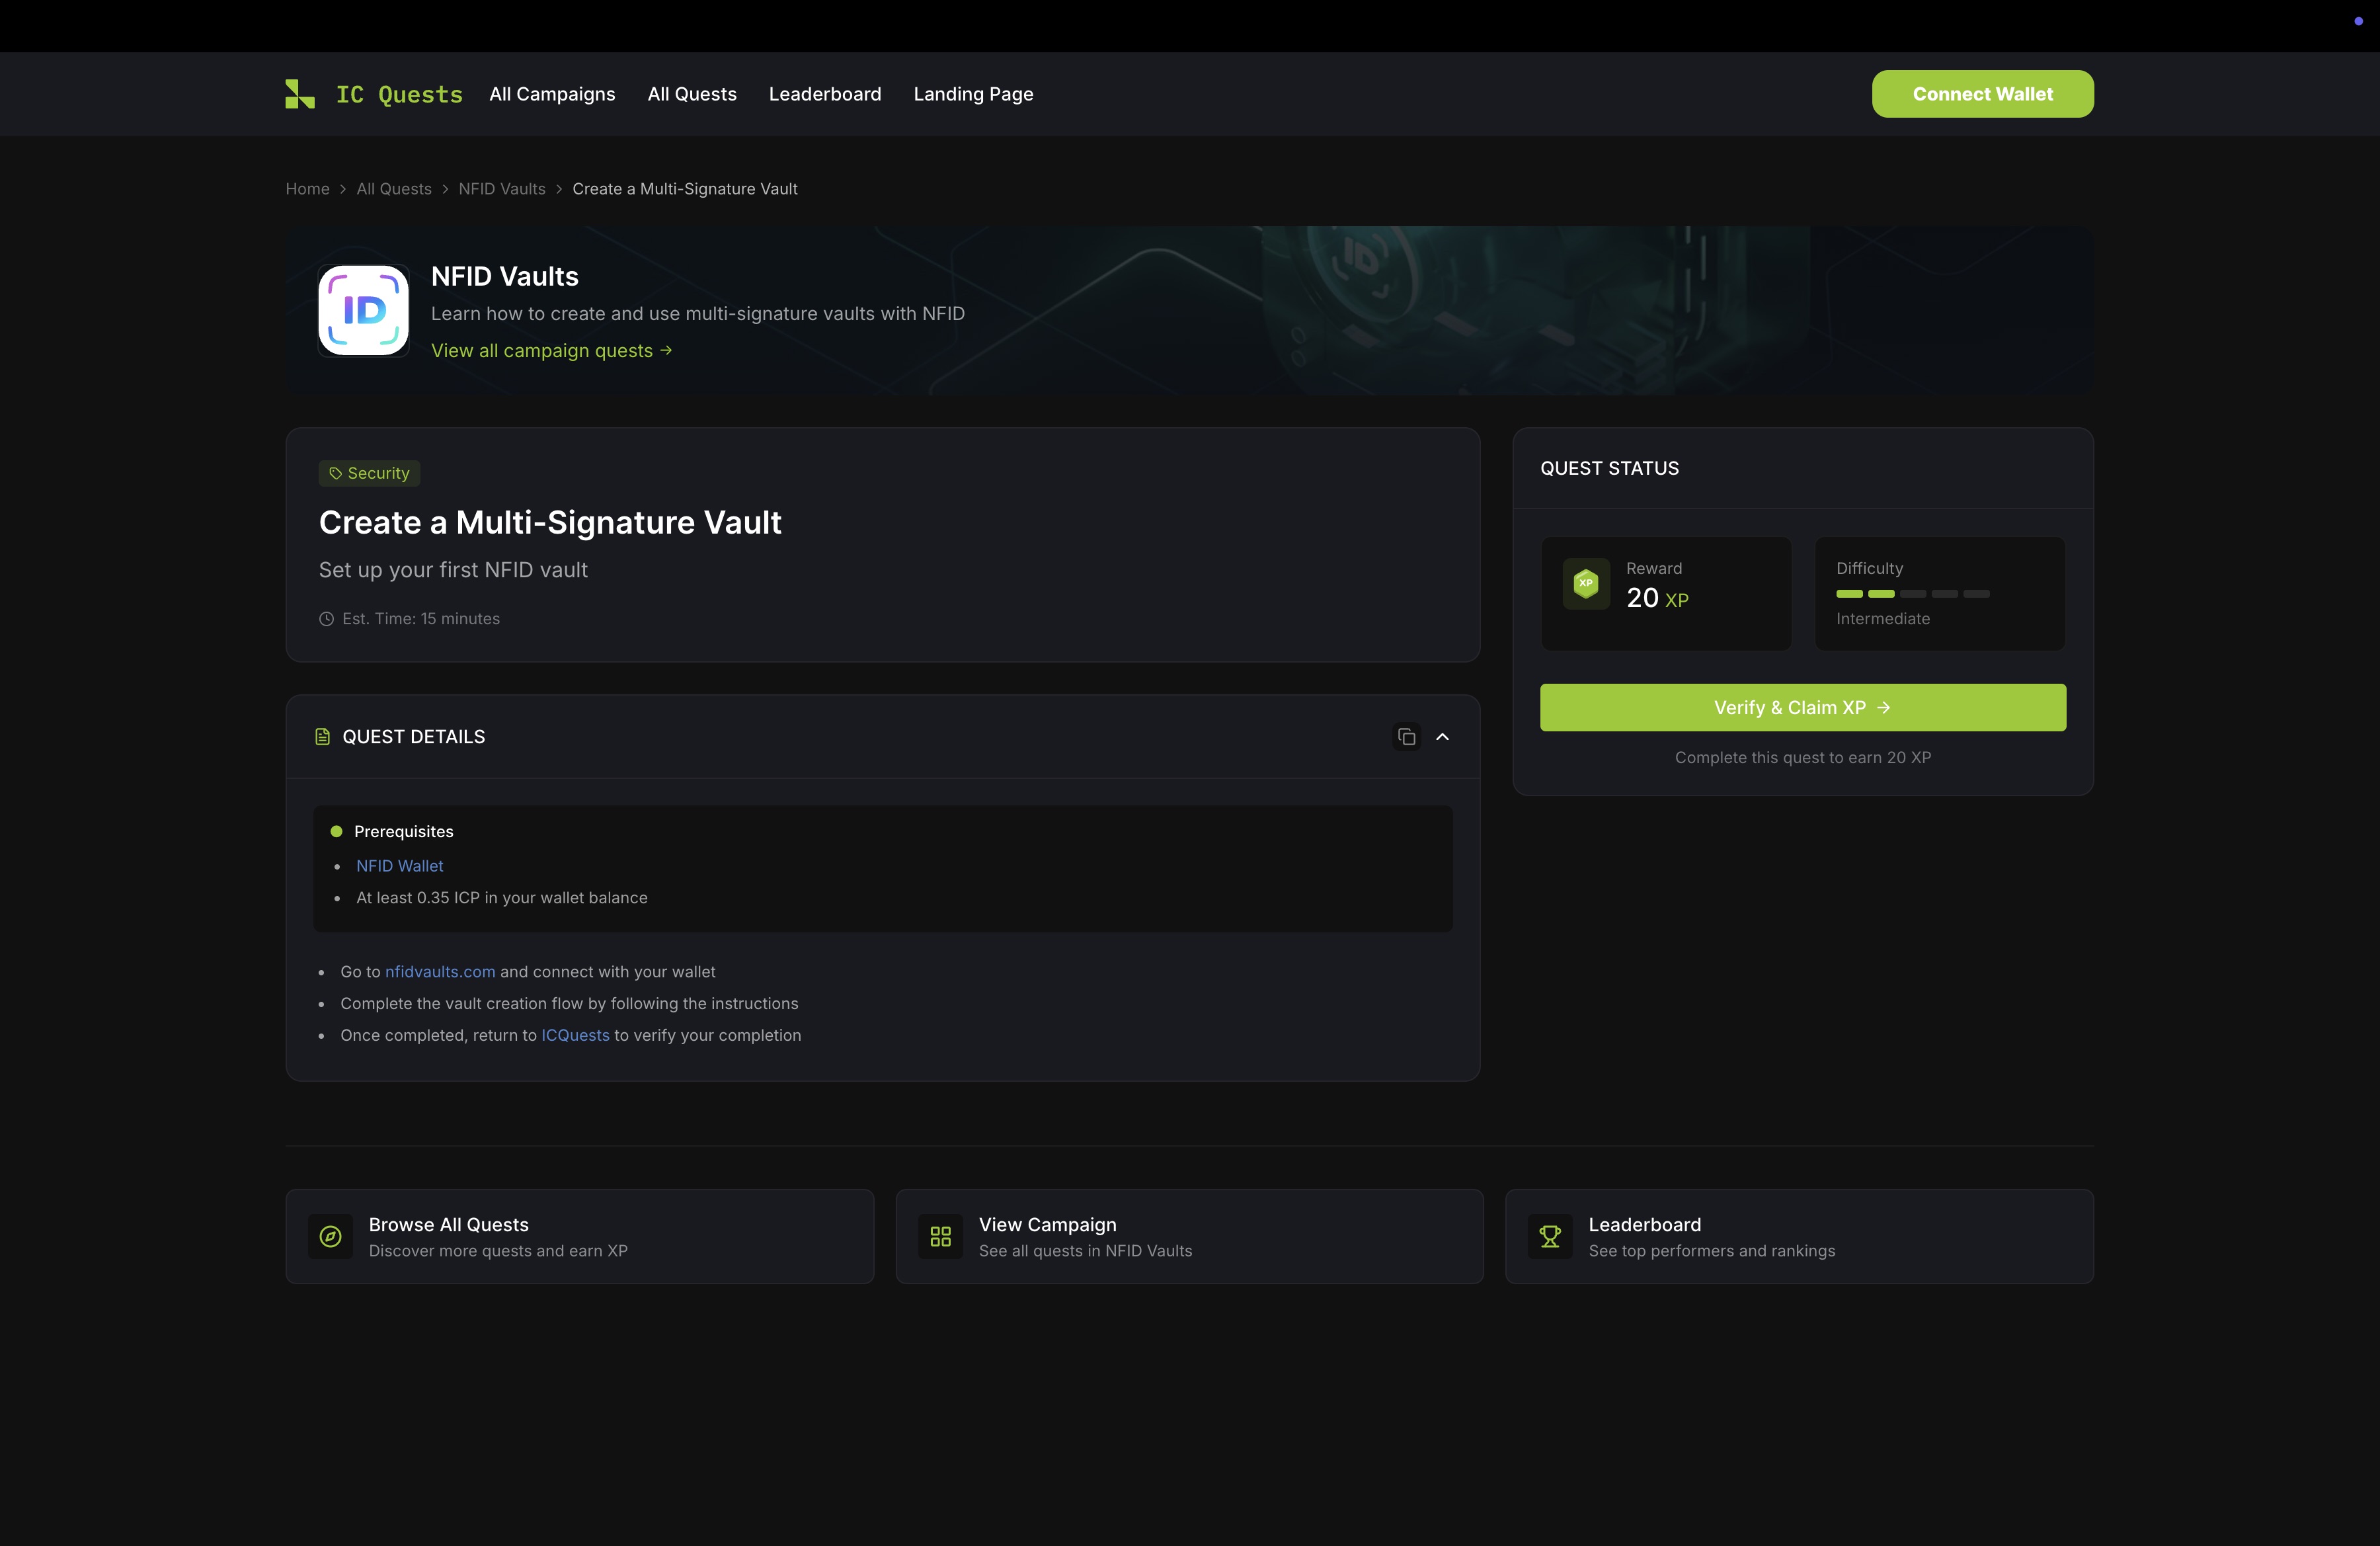Open the Browse All Quests card
Screen dimensions: 2380x1546
(x=580, y=1237)
